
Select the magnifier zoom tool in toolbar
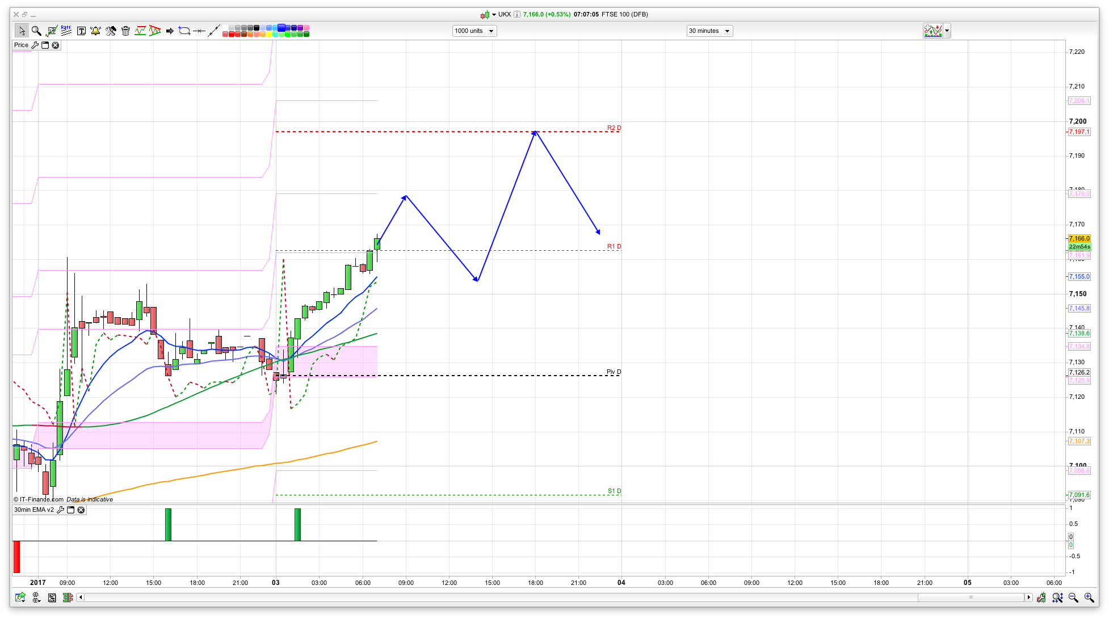tap(36, 31)
